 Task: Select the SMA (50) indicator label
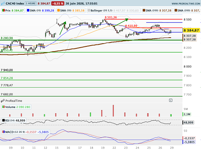pyautogui.click(x=71, y=10)
